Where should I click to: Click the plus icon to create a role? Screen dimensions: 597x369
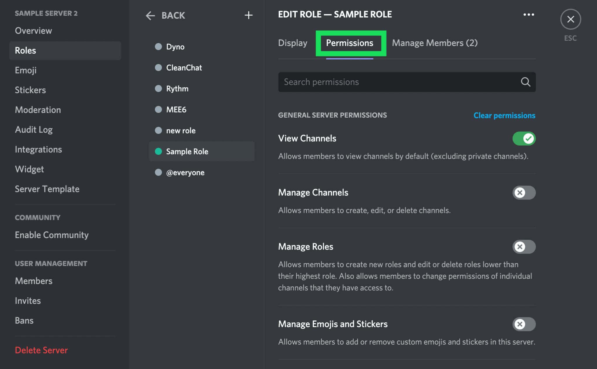[249, 15]
